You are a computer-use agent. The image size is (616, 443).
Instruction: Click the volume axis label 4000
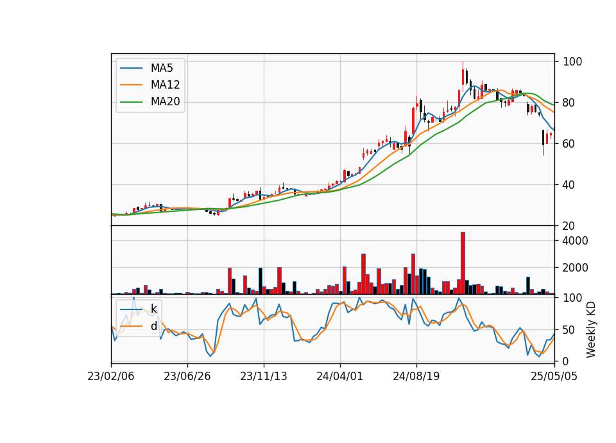[575, 241]
